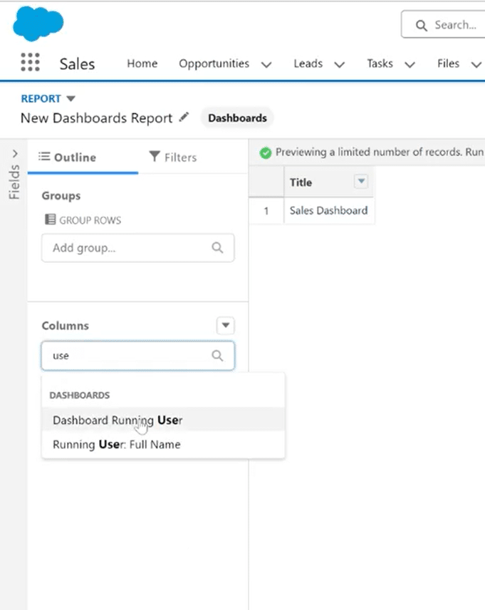Viewport: 485px width, 610px height.
Task: Open the Leads tab
Action: coord(308,63)
